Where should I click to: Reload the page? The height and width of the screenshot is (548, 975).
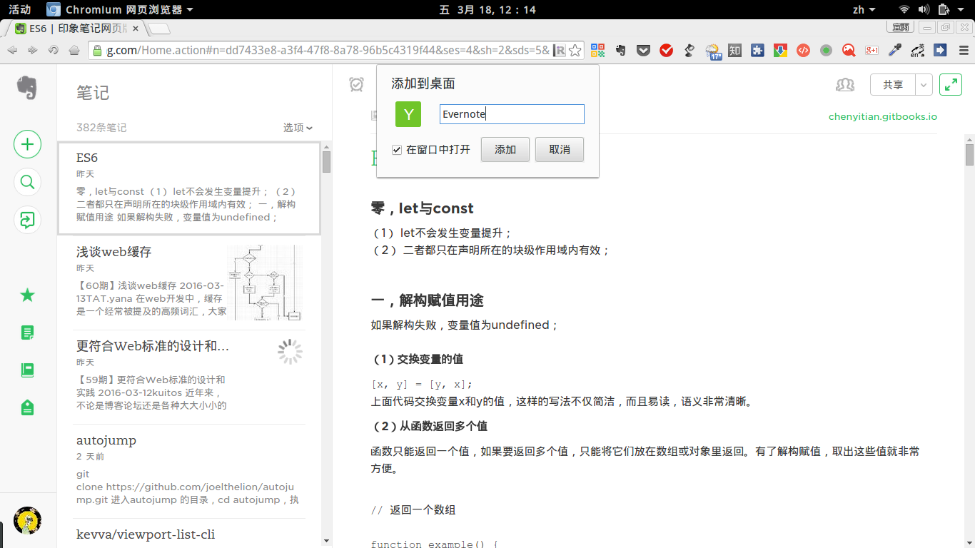click(54, 50)
